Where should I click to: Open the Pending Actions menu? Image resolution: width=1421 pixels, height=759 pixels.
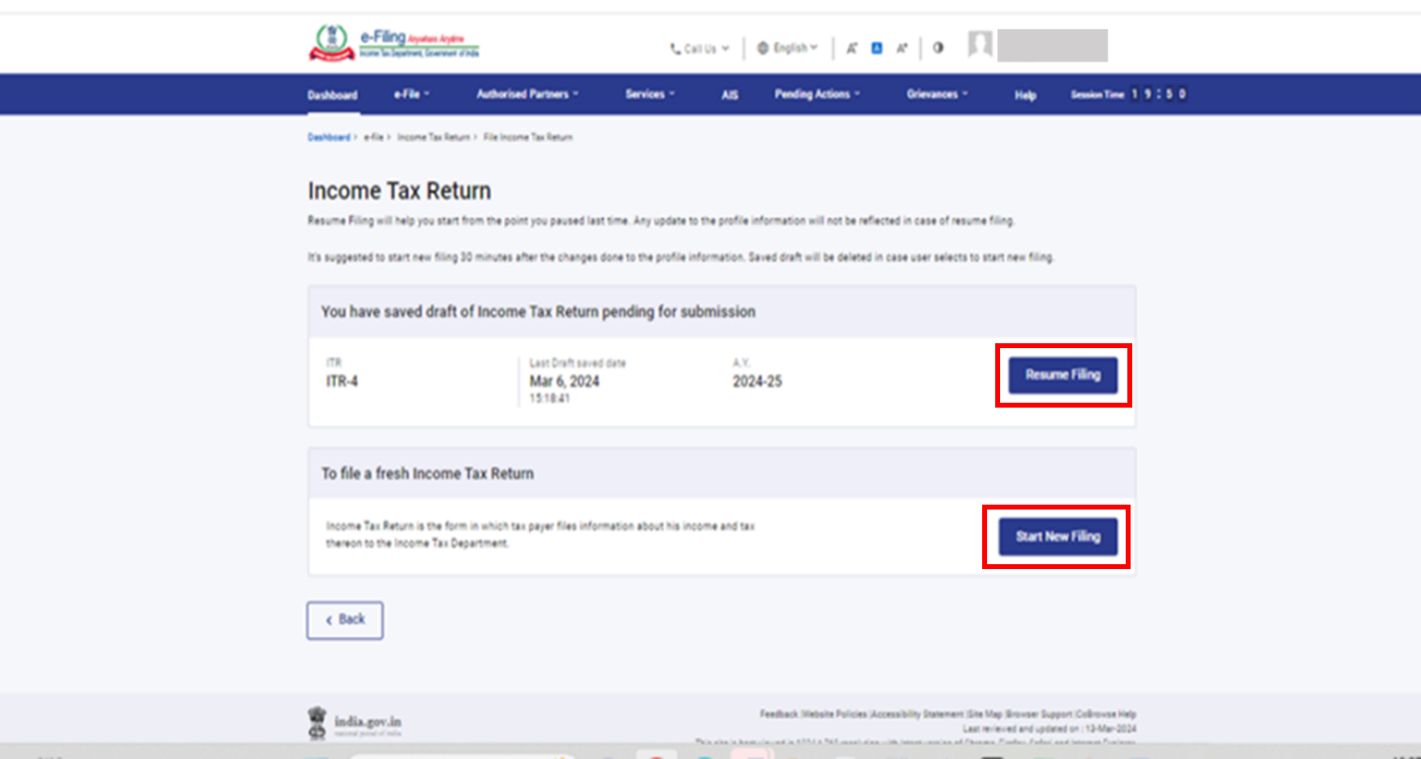[817, 95]
